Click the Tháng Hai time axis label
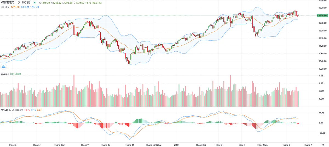This screenshot has width=329, height=147. coord(201,145)
